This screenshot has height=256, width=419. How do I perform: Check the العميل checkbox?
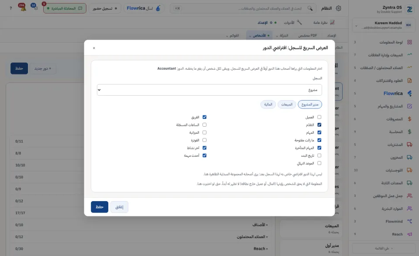point(319,117)
